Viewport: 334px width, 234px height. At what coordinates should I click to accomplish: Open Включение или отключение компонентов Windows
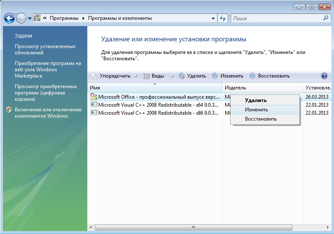click(x=48, y=113)
